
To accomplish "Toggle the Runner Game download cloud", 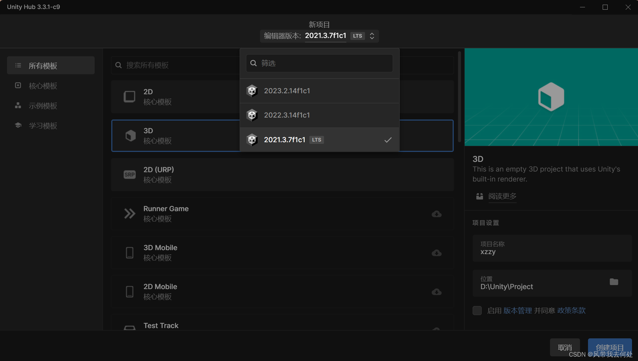I will click(437, 214).
